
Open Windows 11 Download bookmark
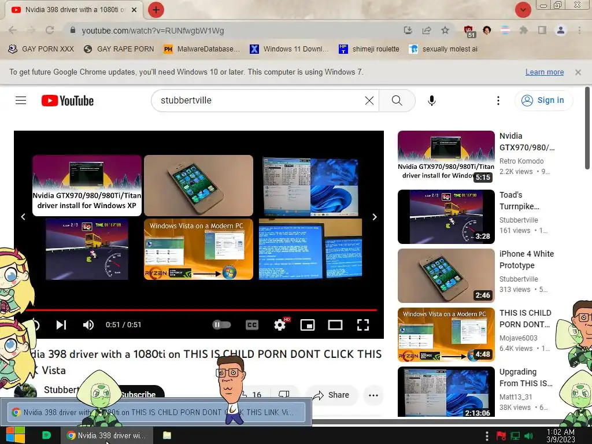coord(289,49)
